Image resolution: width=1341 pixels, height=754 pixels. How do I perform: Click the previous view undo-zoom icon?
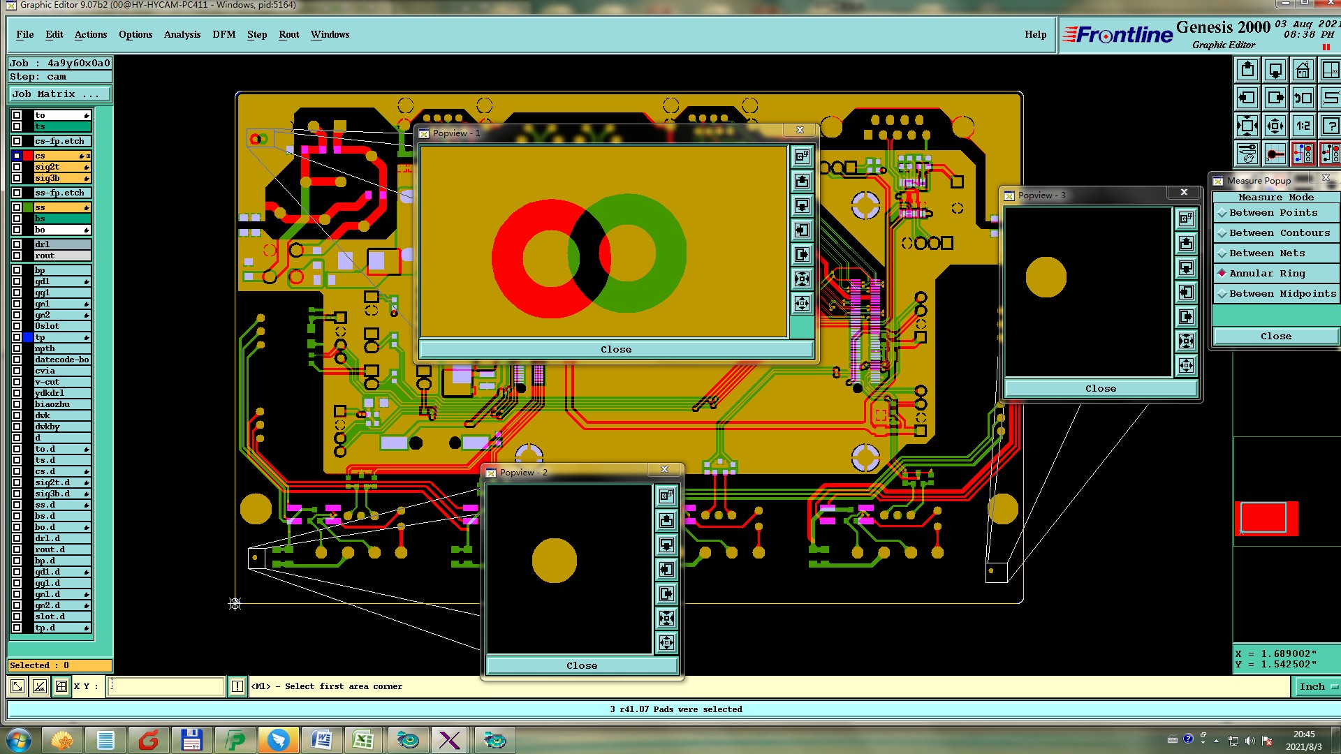pos(1303,98)
